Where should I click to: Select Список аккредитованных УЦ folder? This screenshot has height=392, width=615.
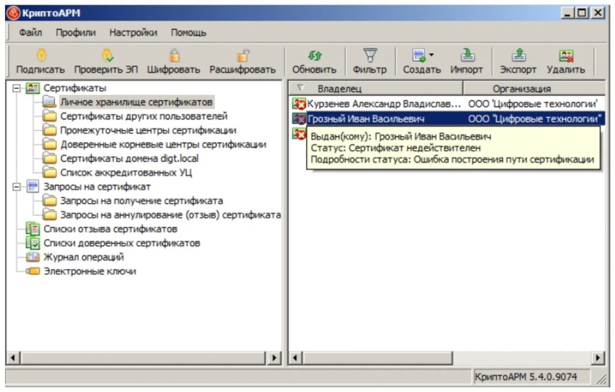click(x=126, y=172)
